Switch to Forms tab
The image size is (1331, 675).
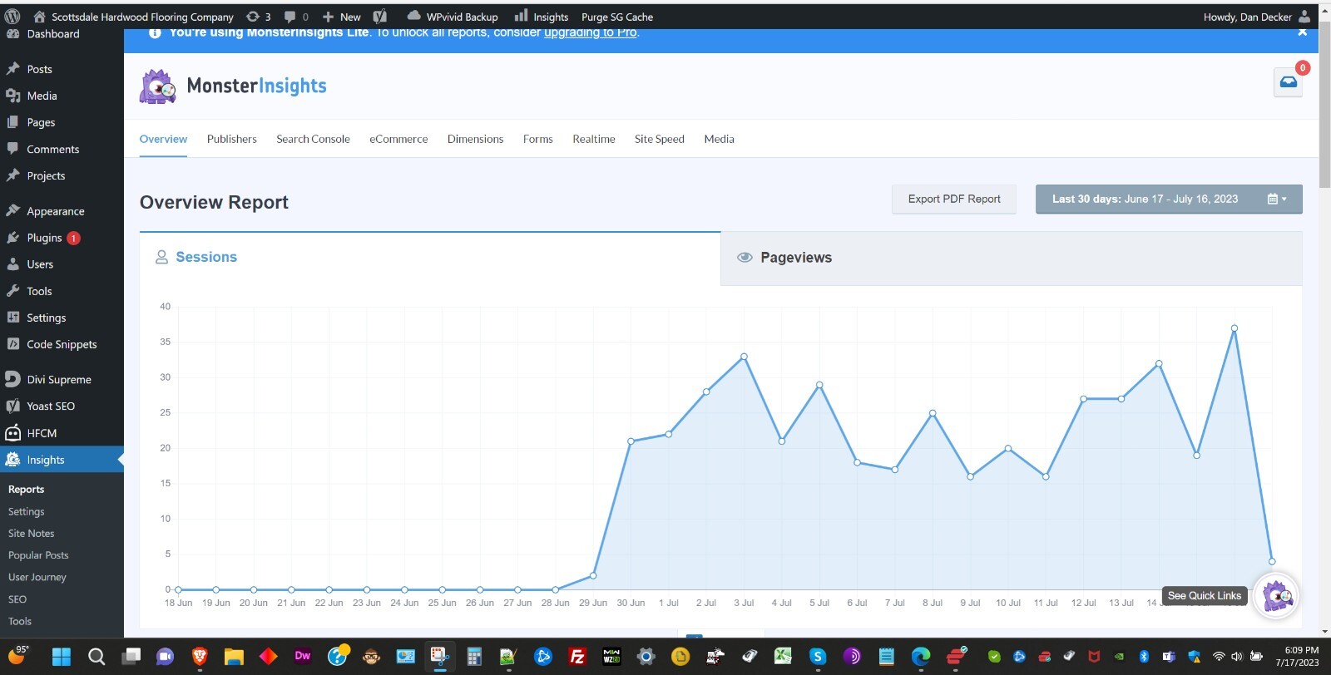pos(537,139)
